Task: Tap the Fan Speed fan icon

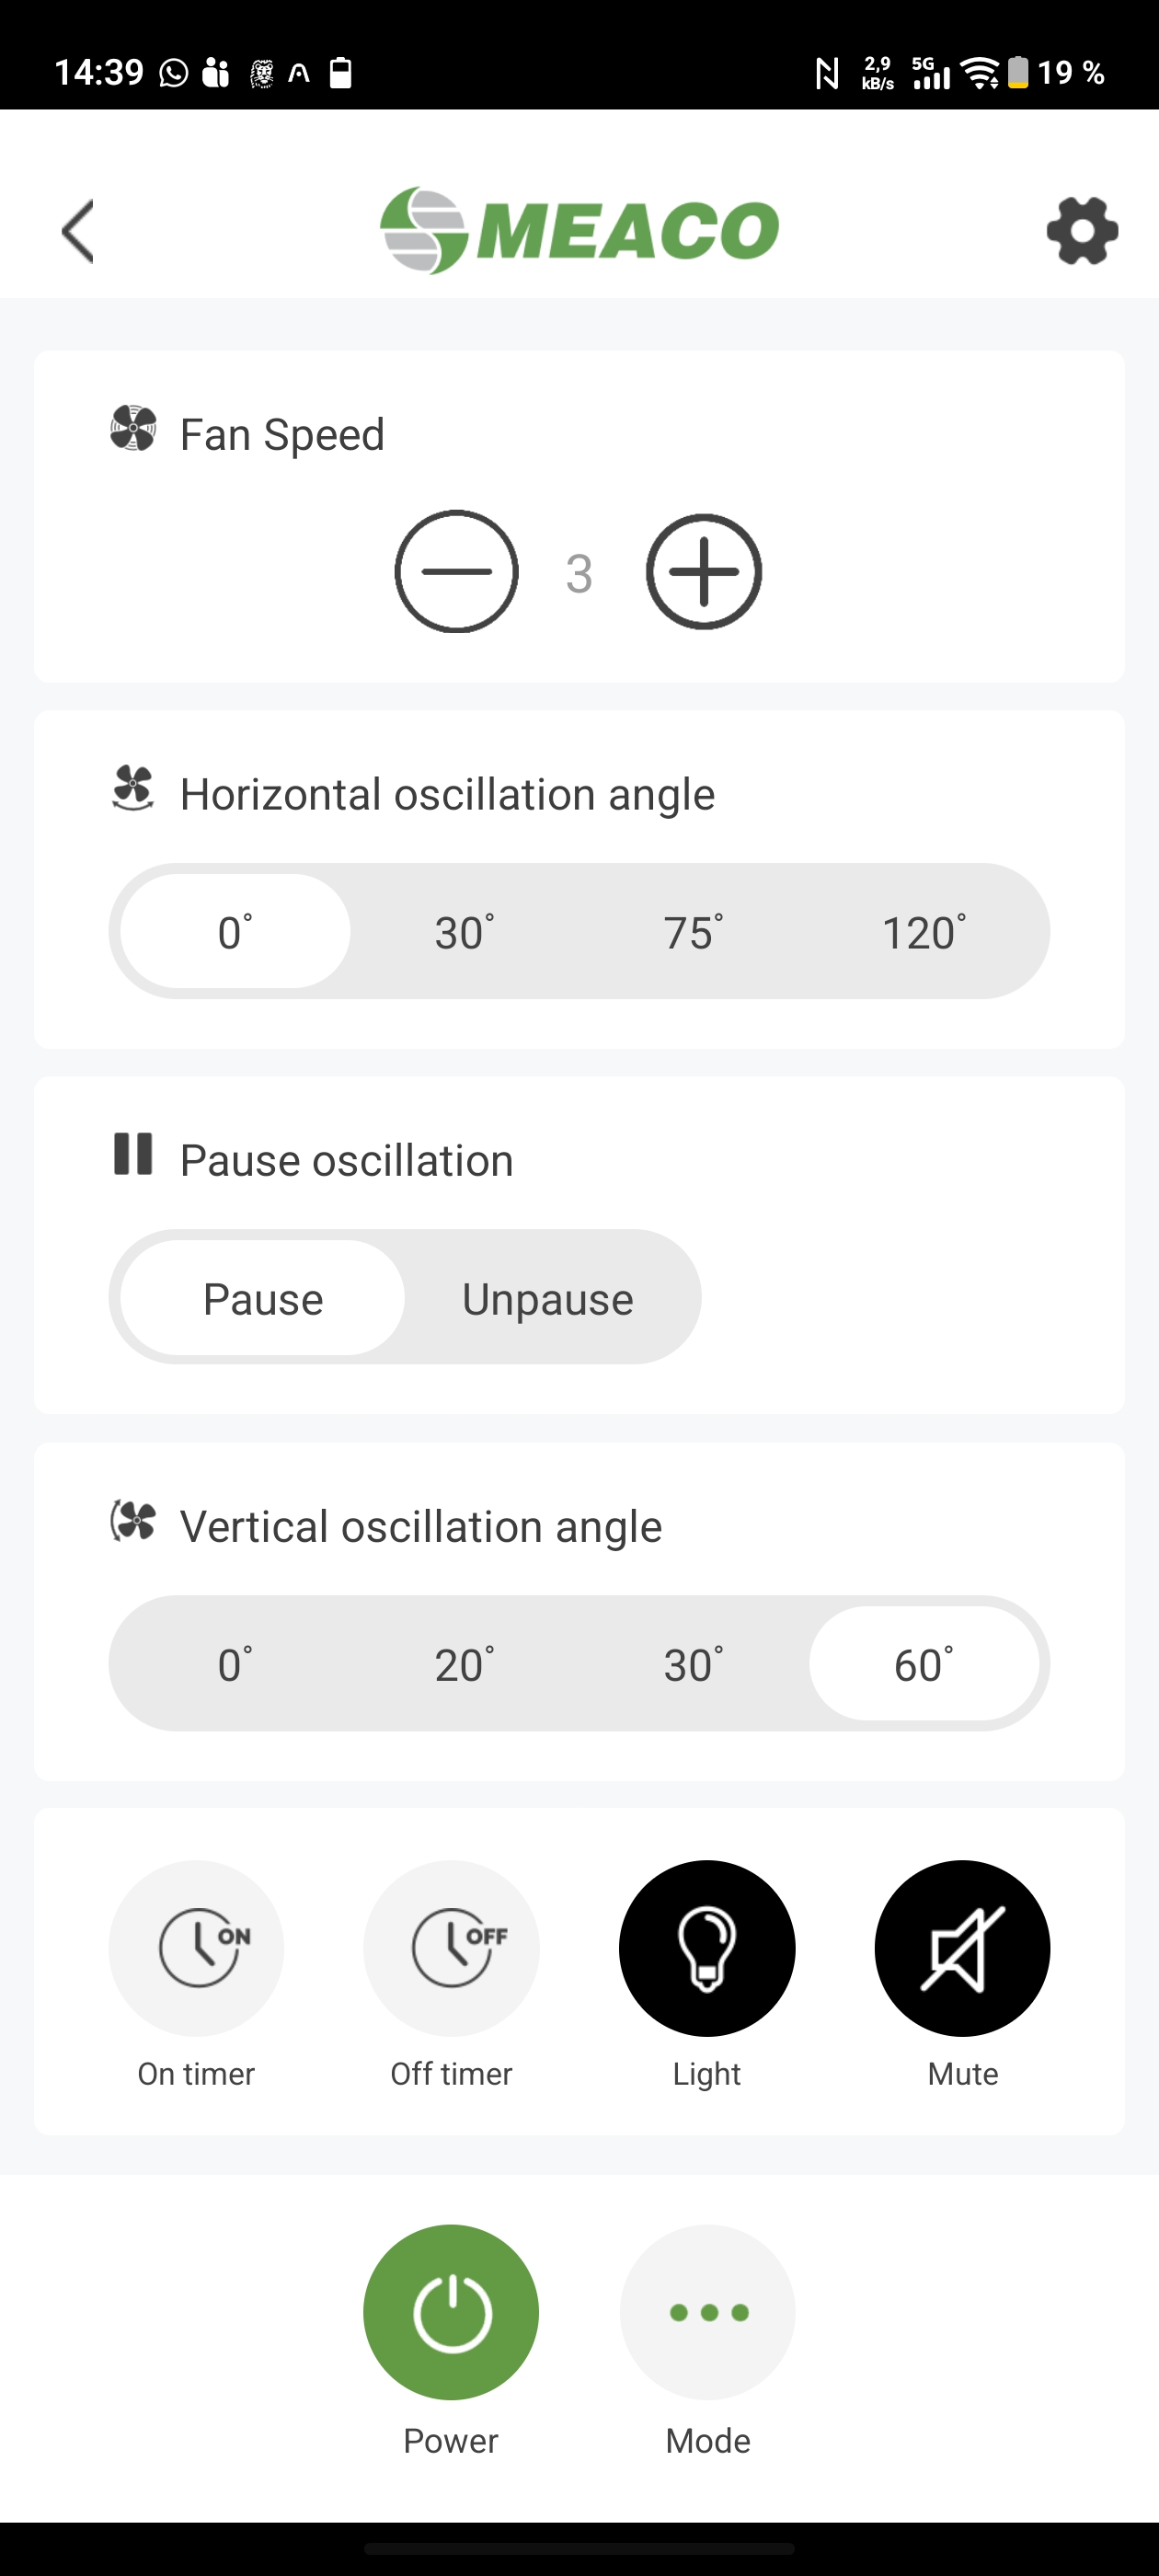Action: pyautogui.click(x=133, y=429)
